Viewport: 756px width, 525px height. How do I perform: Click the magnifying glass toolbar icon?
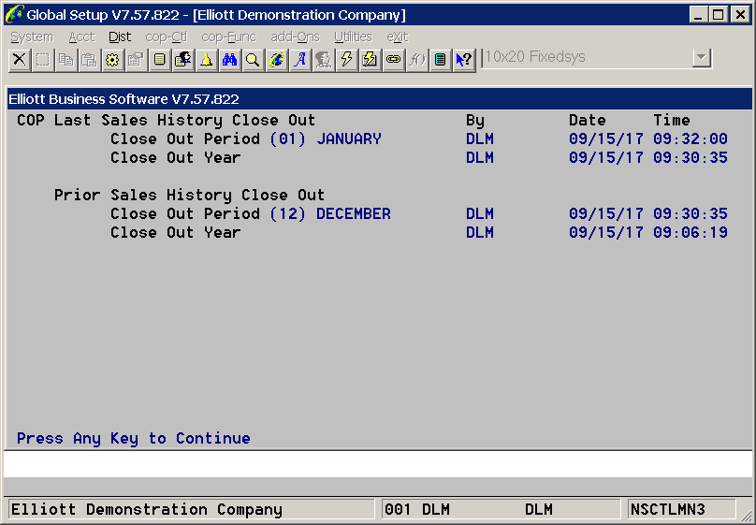(x=254, y=60)
